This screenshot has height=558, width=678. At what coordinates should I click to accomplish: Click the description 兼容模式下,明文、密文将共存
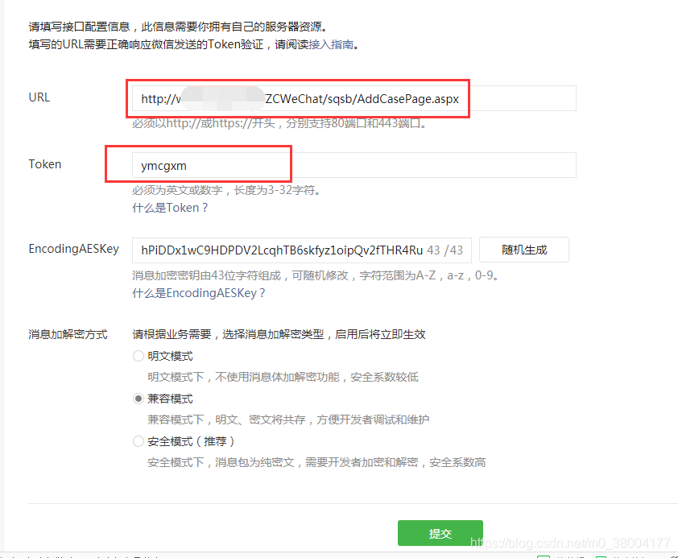pyautogui.click(x=288, y=420)
